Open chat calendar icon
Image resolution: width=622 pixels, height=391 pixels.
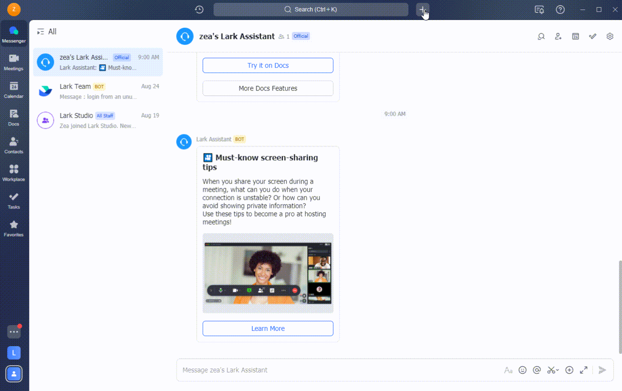[576, 36]
